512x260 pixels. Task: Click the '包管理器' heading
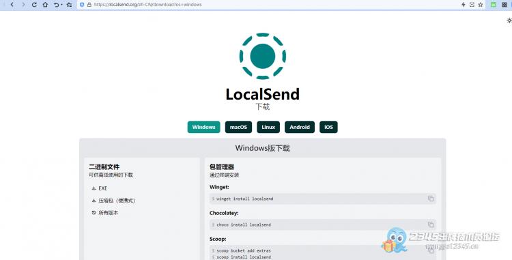pos(222,167)
